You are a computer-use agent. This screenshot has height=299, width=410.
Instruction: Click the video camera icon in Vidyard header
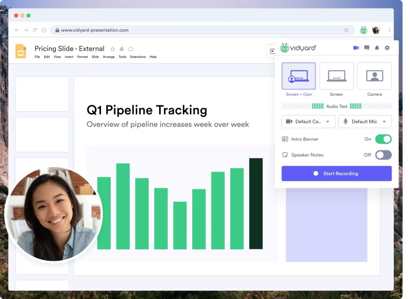pos(356,48)
